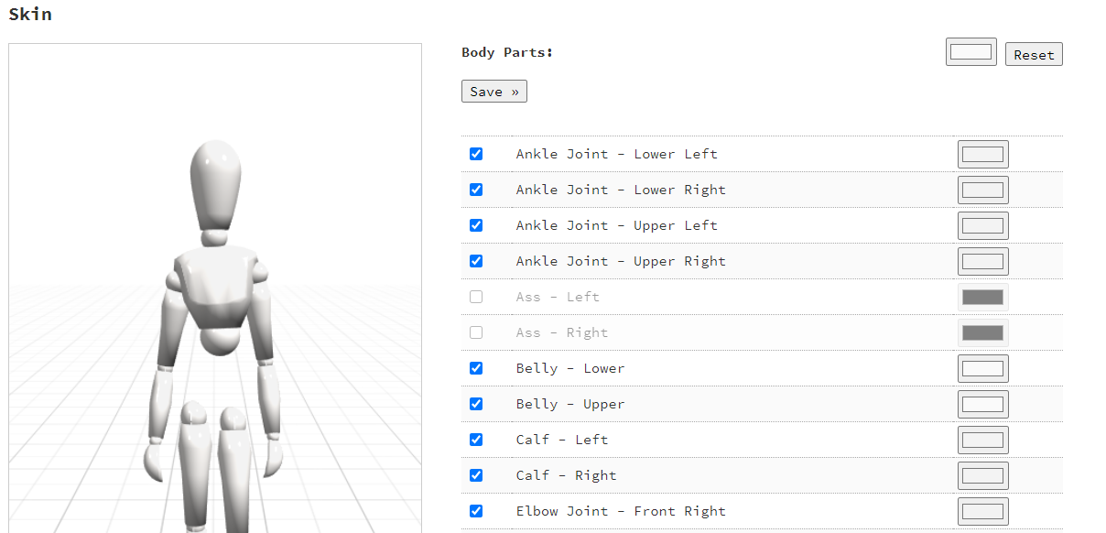1106x533 pixels.
Task: Disable Calf - Left
Action: coord(476,440)
